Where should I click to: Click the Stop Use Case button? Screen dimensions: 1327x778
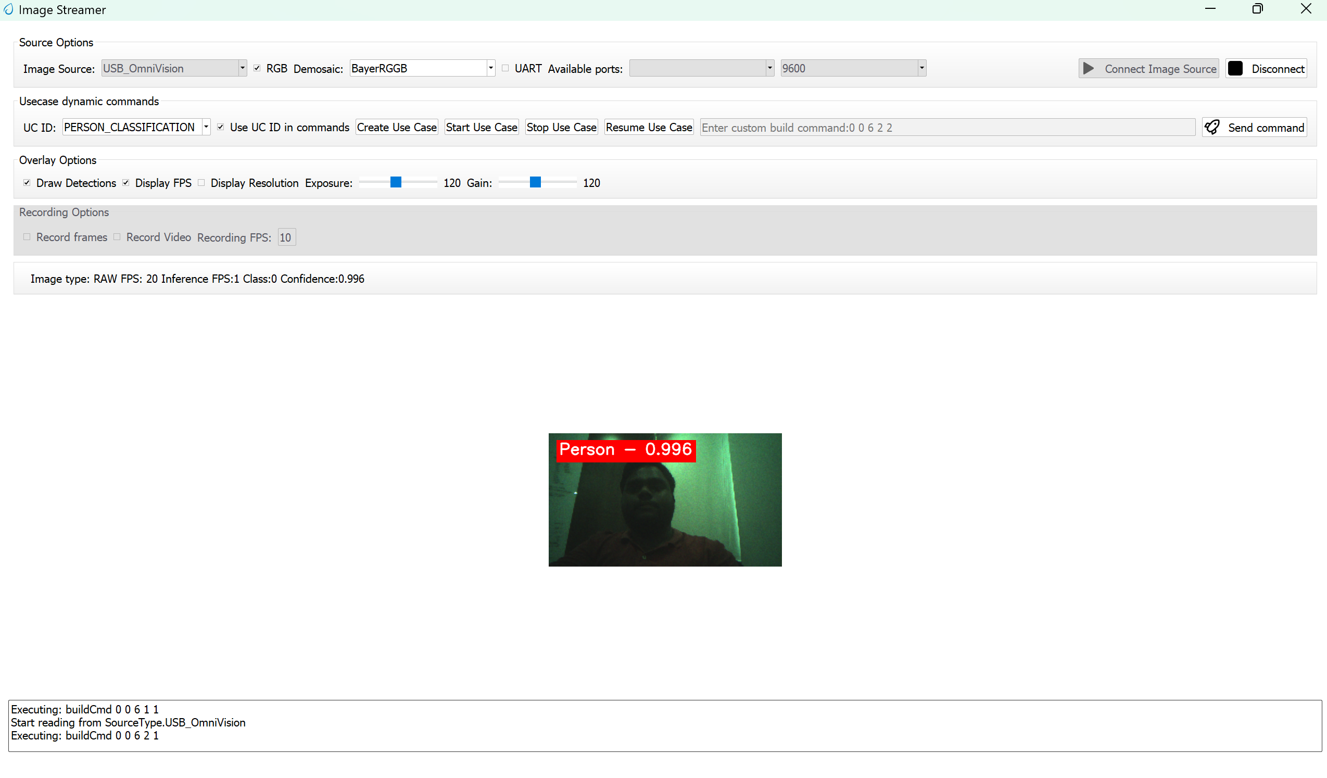point(561,127)
